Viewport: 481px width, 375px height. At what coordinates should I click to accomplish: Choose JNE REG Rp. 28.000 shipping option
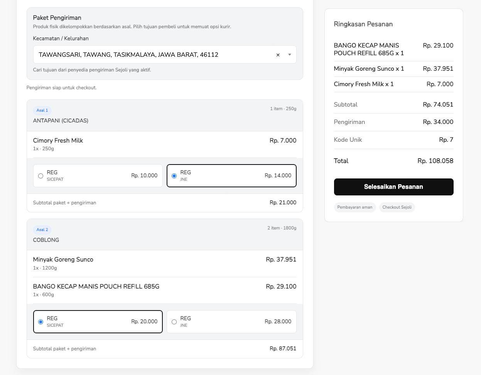231,322
